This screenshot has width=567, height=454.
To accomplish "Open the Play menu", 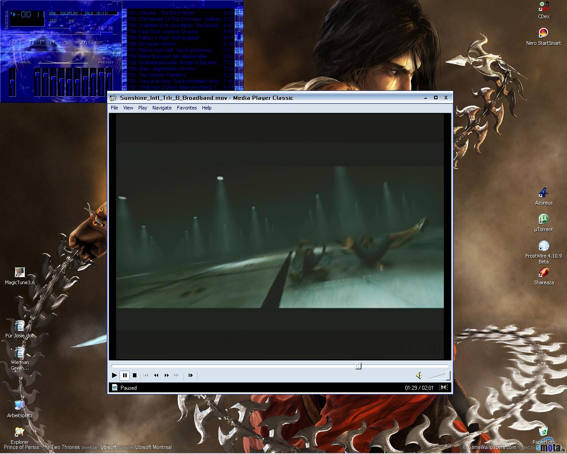I will pos(142,108).
